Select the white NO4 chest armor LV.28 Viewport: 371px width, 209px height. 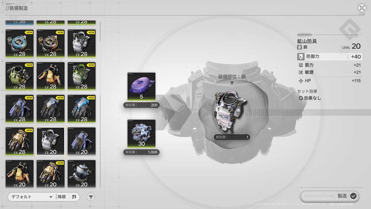82,43
